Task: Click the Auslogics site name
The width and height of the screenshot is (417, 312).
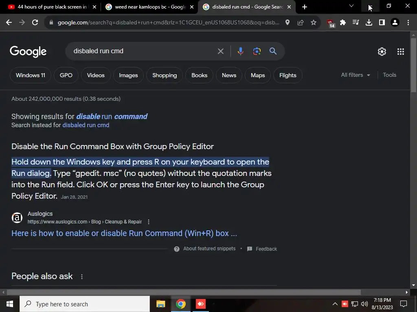Action: (40, 214)
